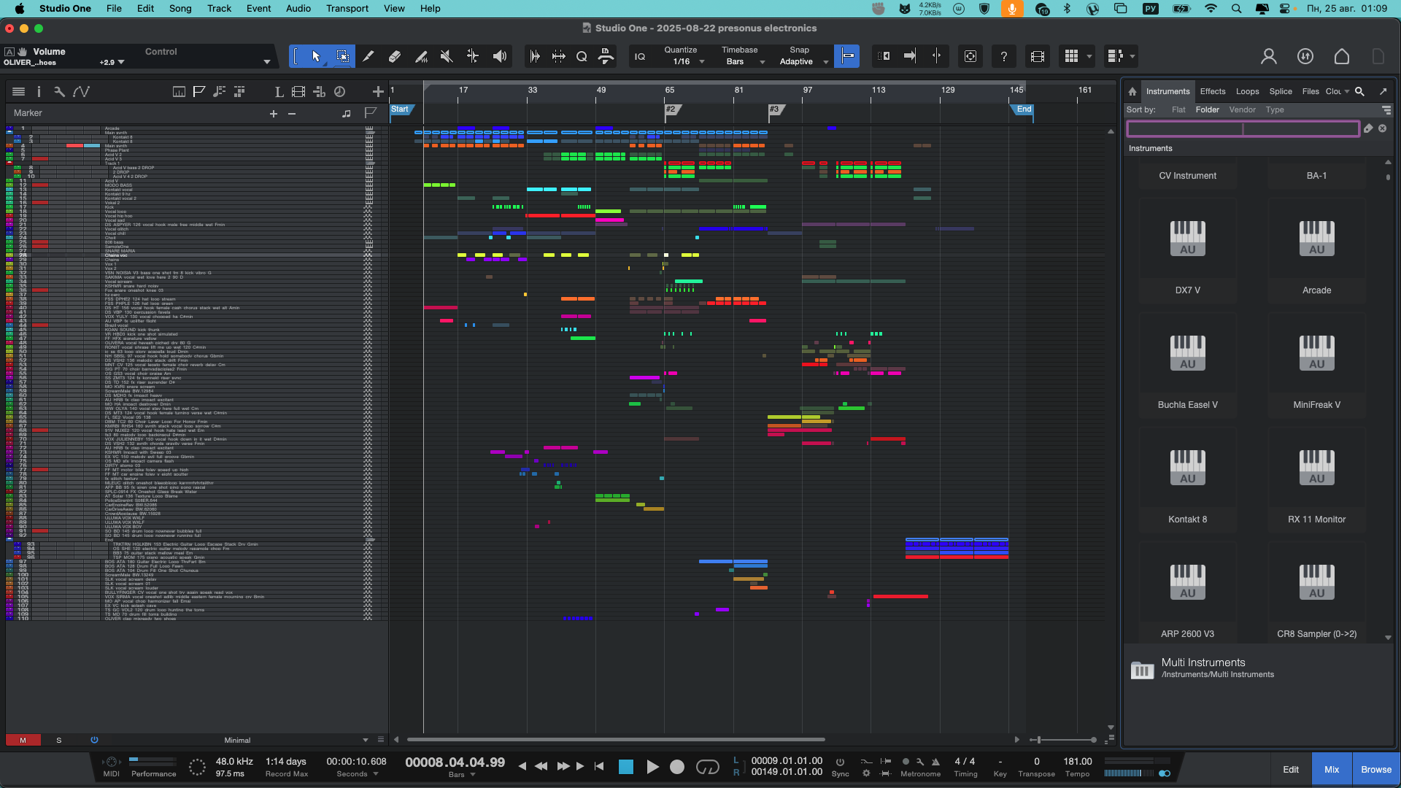Screen dimensions: 1401x788
Task: Click the Record button in transport
Action: 677,767
